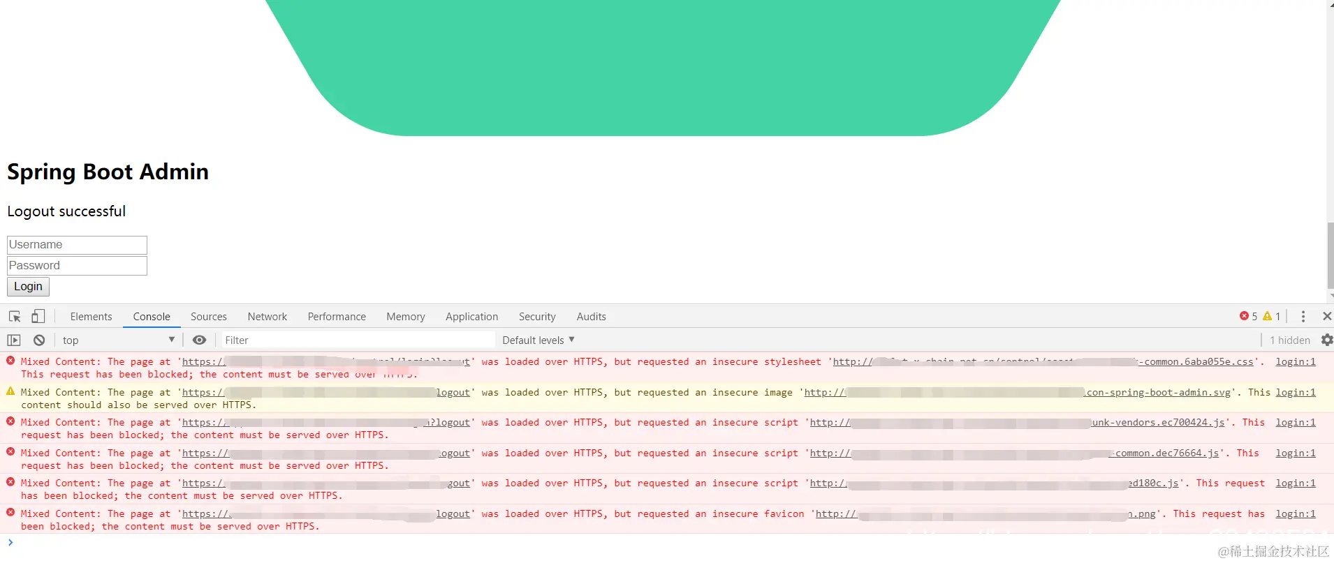The width and height of the screenshot is (1334, 563).
Task: Switch to the Elements tab
Action: pos(91,316)
